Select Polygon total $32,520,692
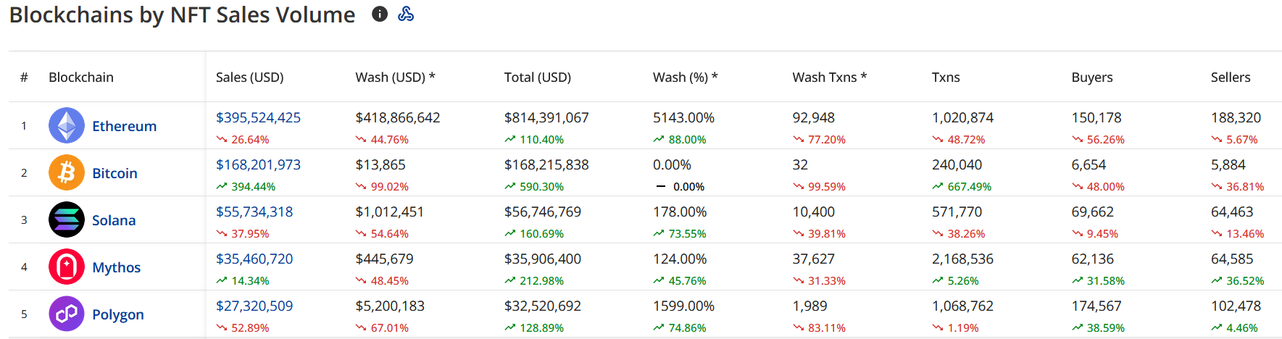Image resolution: width=1282 pixels, height=339 pixels. point(543,306)
